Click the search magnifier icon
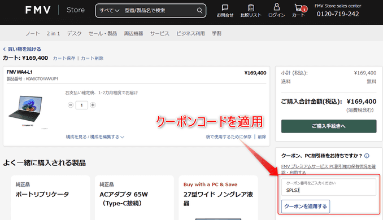This screenshot has width=383, height=220. pos(199,11)
